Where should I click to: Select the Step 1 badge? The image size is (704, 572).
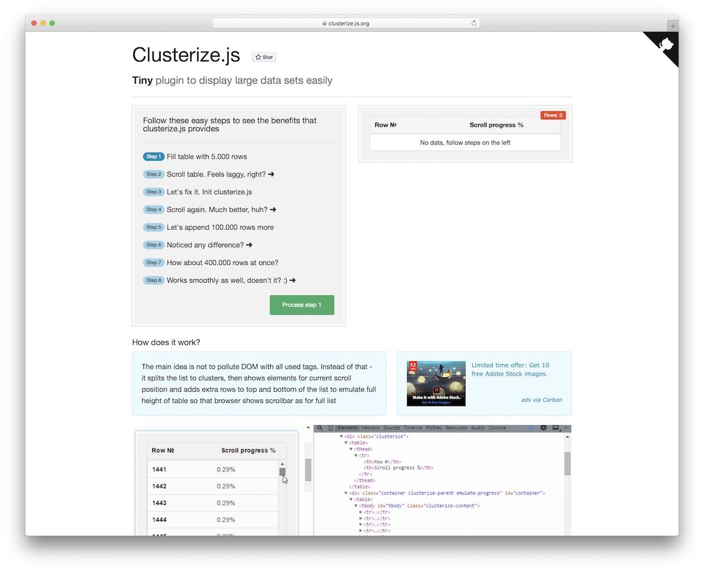tap(154, 157)
